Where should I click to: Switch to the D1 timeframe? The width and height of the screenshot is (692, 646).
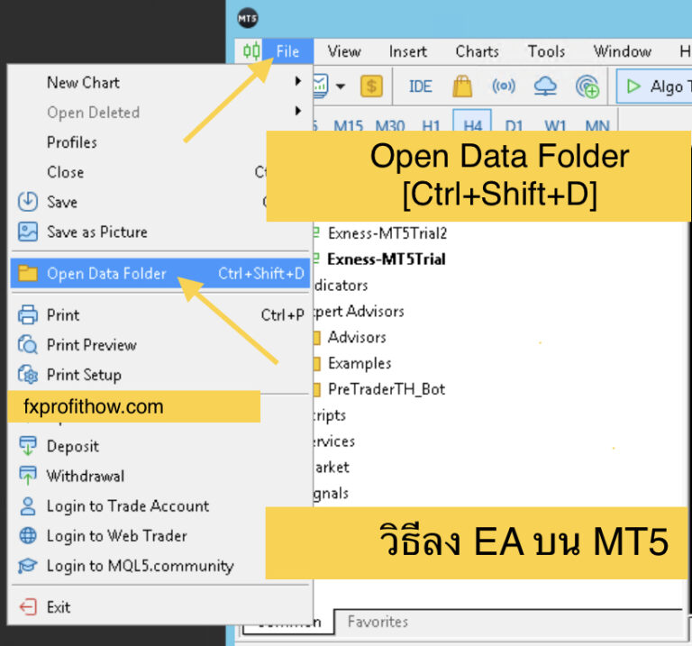click(514, 126)
